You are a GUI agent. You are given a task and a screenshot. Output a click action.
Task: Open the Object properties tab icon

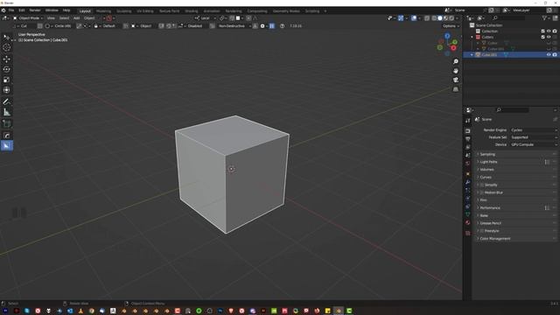tap(468, 174)
